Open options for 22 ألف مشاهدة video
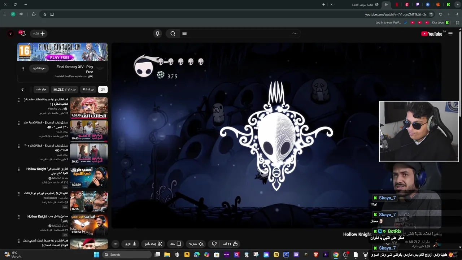The width and height of the screenshot is (462, 260). coord(19,217)
